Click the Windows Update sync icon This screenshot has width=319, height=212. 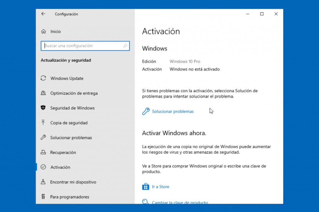[43, 79]
